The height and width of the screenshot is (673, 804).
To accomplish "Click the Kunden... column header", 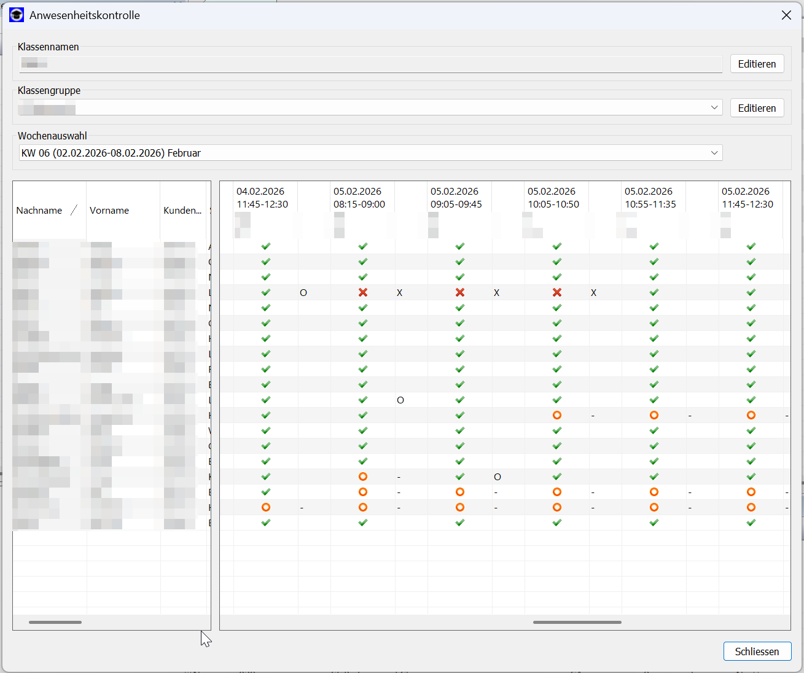I will pos(182,211).
